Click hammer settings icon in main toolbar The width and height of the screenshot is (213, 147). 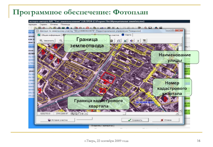click(139, 28)
